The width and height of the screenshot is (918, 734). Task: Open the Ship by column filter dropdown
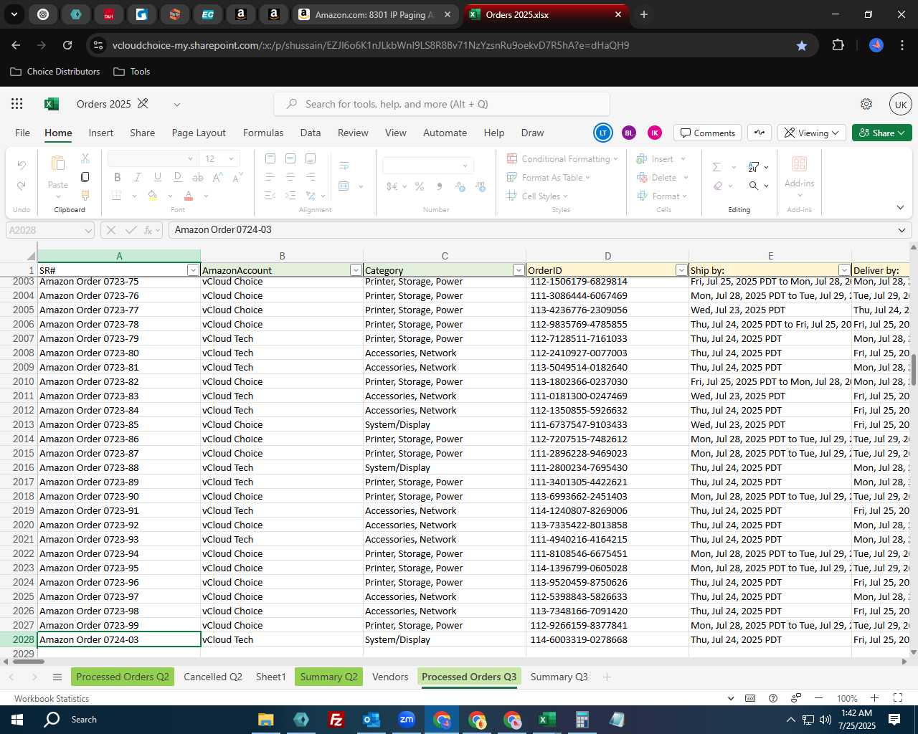point(844,270)
